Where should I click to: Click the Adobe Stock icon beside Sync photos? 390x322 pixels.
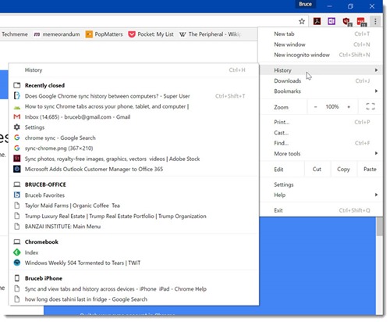coord(17,159)
